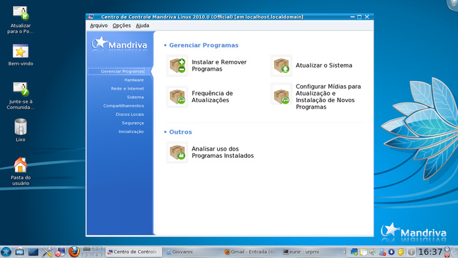Go to Rede e Internet section
Screen dimensions: 458x258
coord(128,88)
